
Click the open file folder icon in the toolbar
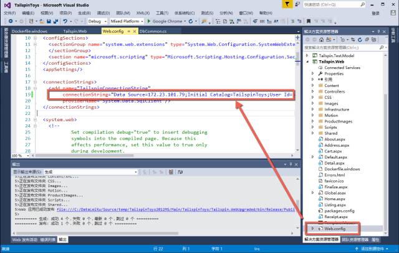tap(42, 21)
